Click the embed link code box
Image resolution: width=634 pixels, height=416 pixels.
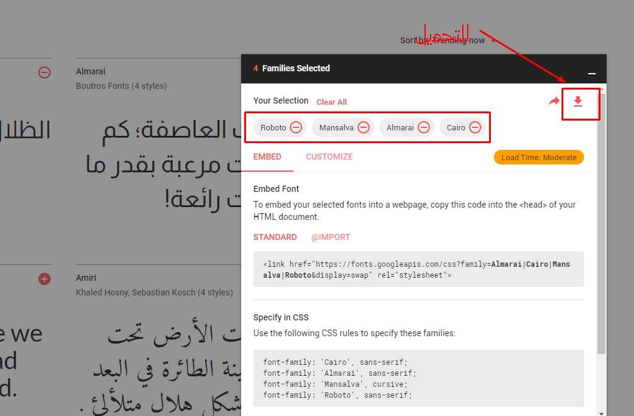pos(418,269)
